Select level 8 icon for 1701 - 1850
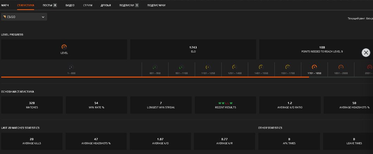This screenshot has height=154, width=373. 314,67
